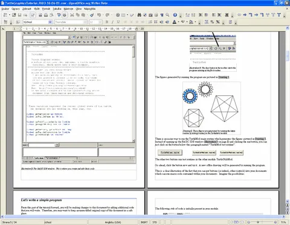The height and width of the screenshot is (225, 290).
Task: Open font color dropdown arrow
Action: [178, 22]
